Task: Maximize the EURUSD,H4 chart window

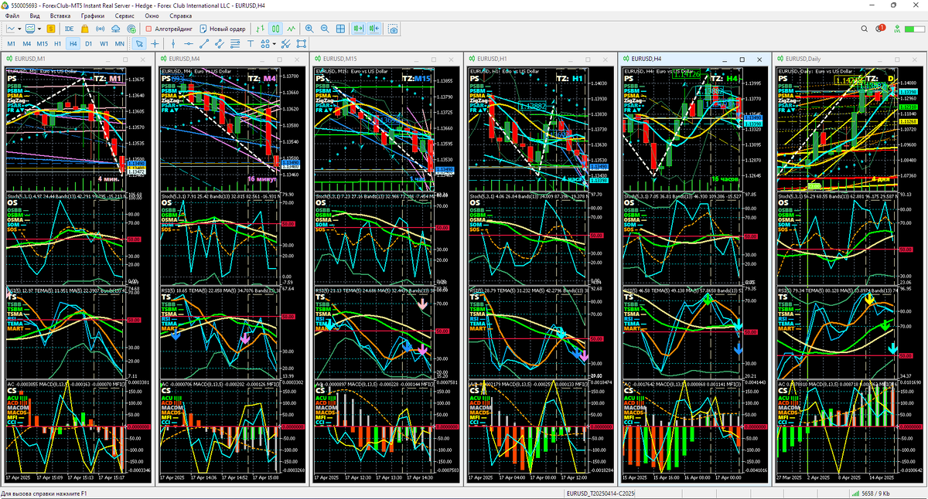Action: click(742, 59)
